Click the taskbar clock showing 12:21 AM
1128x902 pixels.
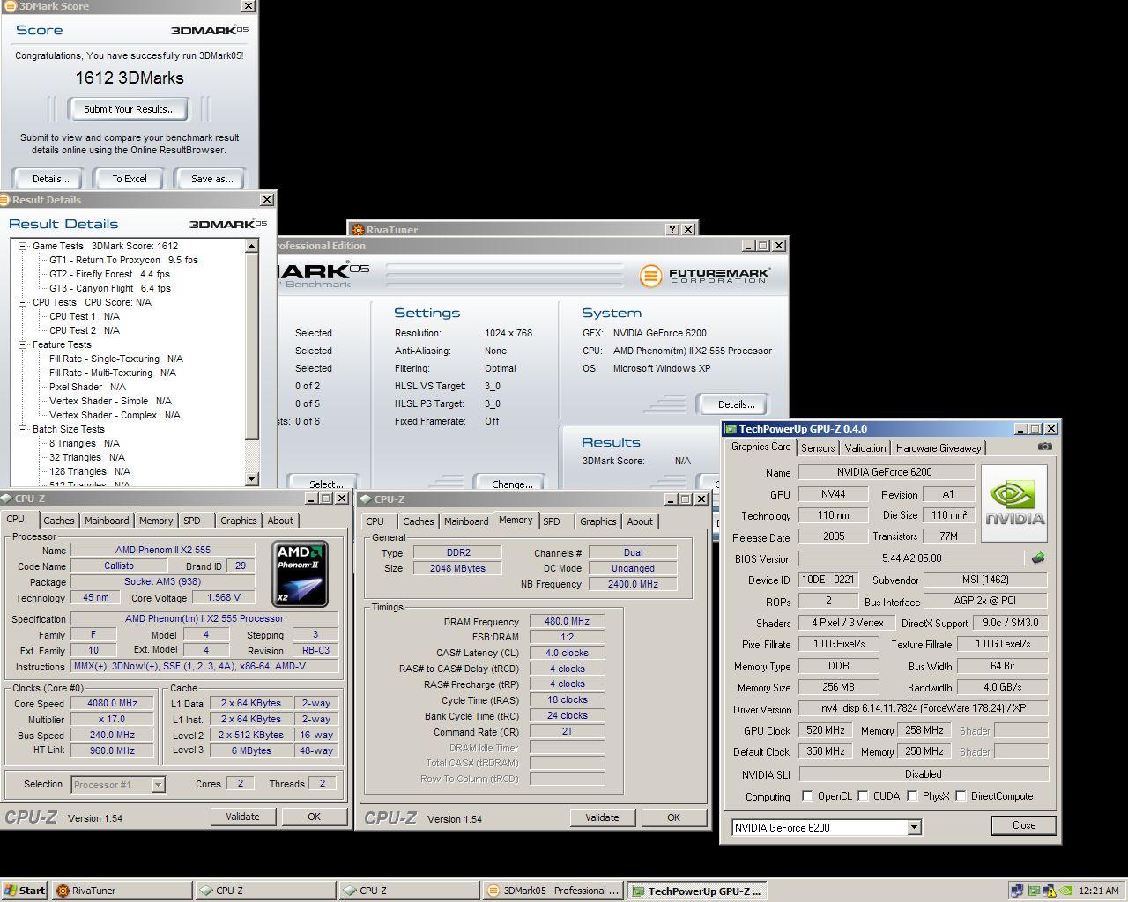pos(1098,891)
